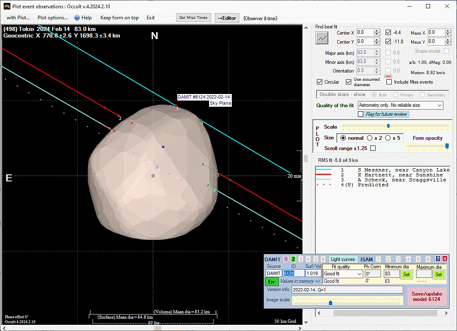
Task: Uncheck the Circular checkbox
Action: [319, 82]
